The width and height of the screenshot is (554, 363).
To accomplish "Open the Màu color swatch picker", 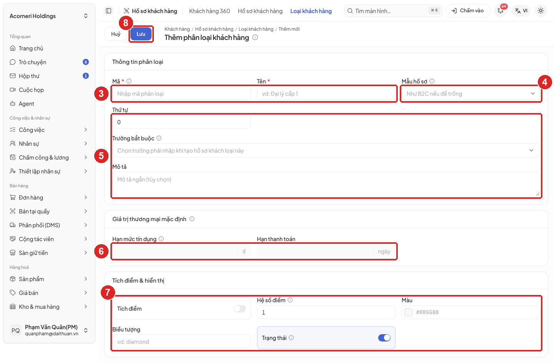I will [409, 312].
